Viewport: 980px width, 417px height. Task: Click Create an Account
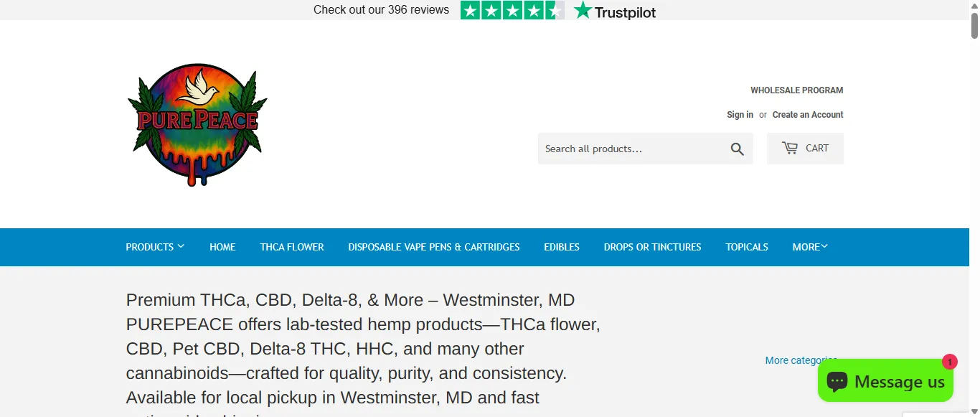point(808,114)
